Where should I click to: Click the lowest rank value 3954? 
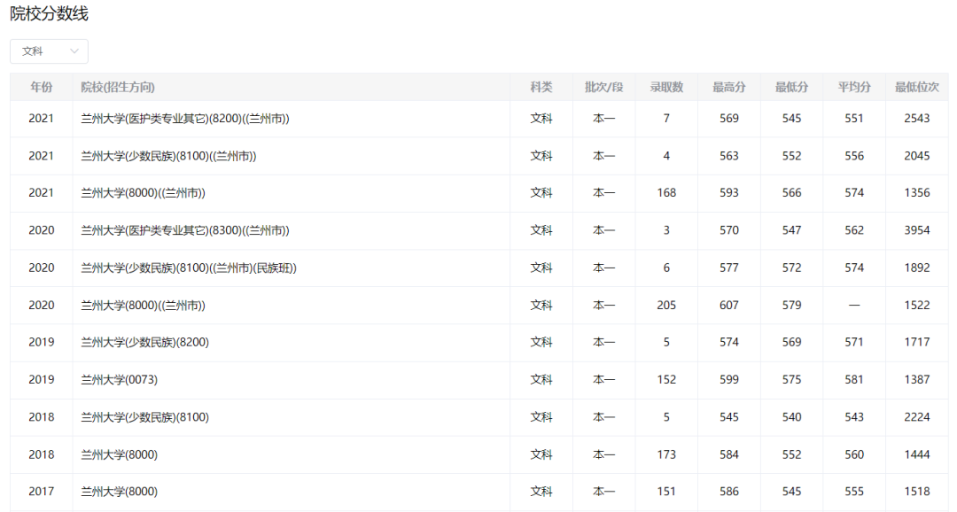[x=916, y=230]
